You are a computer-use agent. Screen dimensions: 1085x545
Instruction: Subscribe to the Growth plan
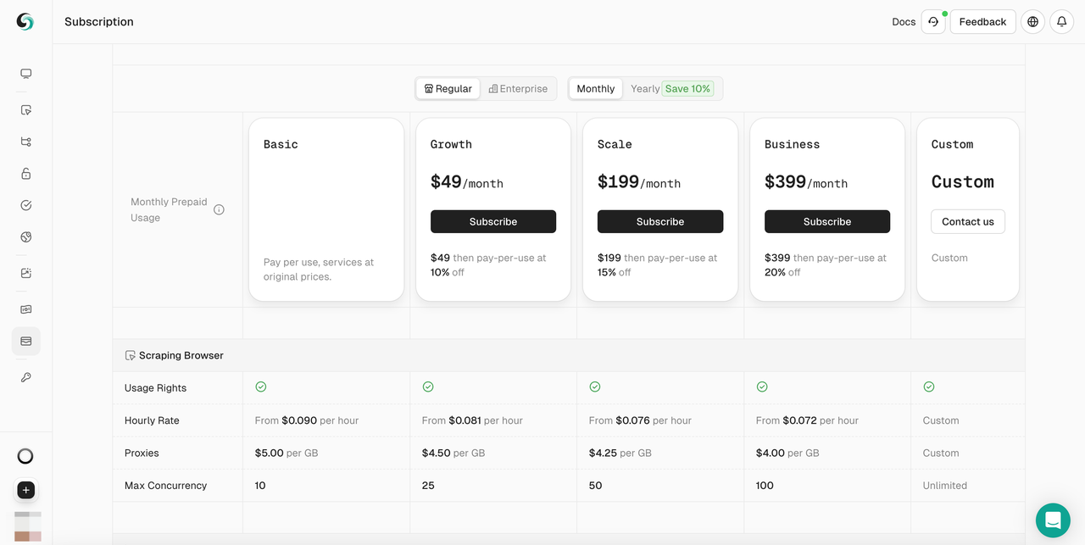(493, 221)
